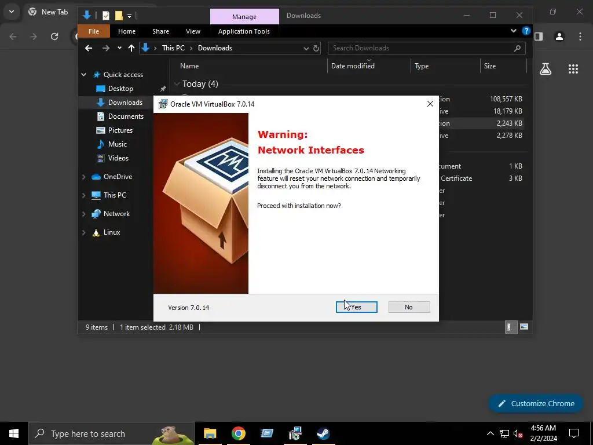
Task: Refresh the Downloads folder
Action: click(x=316, y=48)
